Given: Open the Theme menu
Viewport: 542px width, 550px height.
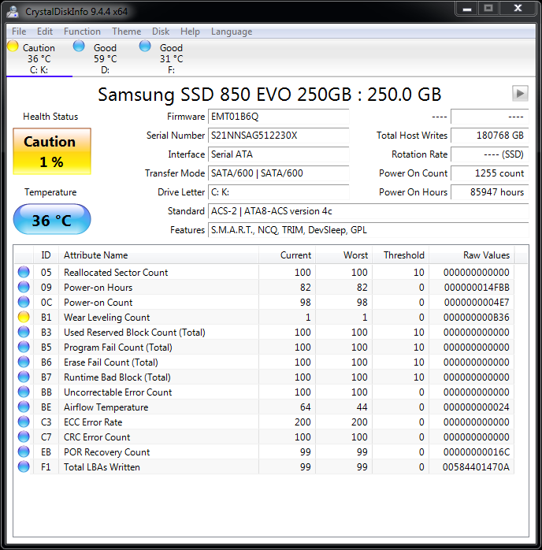Looking at the screenshot, I should tap(127, 32).
